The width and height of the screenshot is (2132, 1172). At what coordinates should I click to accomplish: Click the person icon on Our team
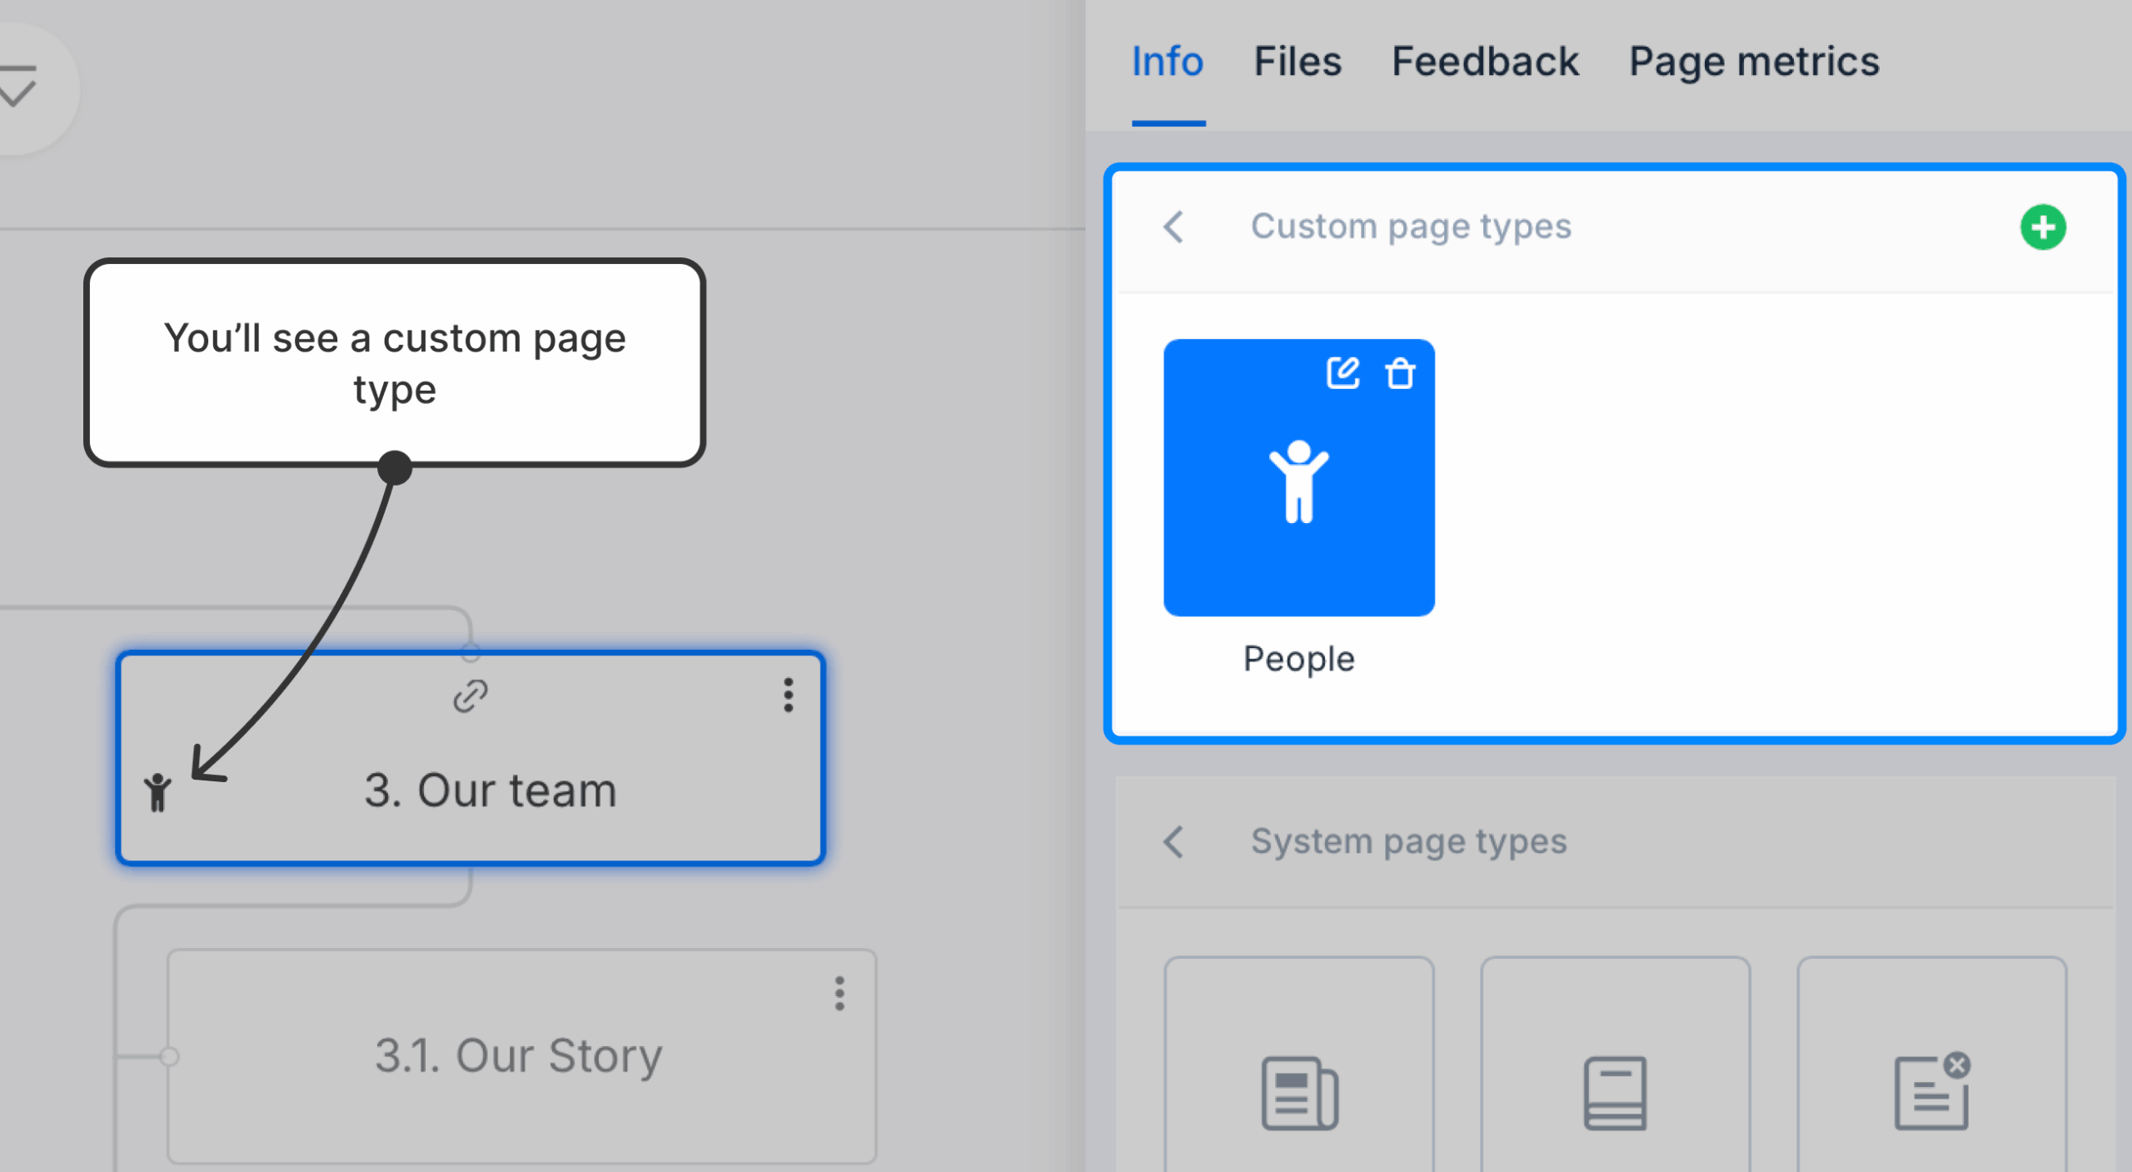[157, 792]
